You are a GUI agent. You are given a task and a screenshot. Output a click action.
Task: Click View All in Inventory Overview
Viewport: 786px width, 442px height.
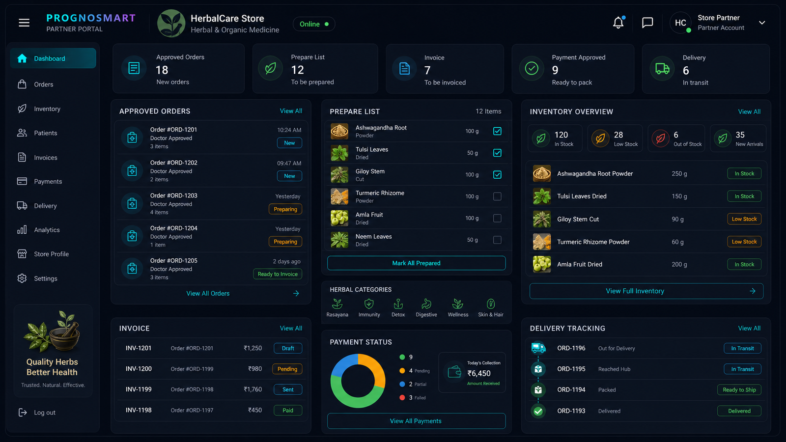tap(749, 111)
